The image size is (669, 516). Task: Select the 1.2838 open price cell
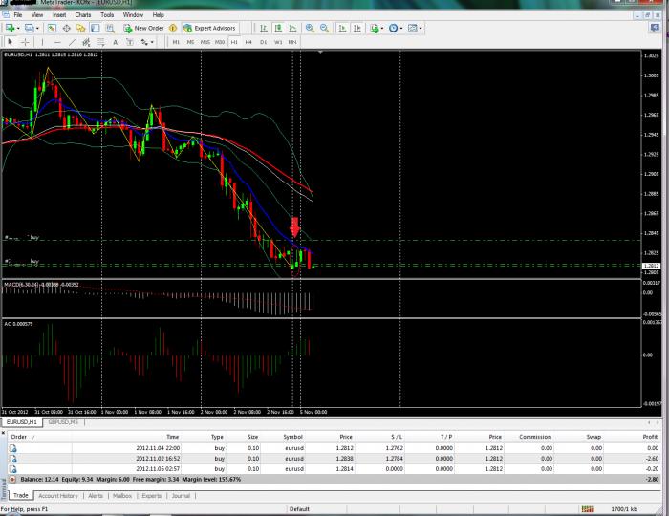point(344,459)
